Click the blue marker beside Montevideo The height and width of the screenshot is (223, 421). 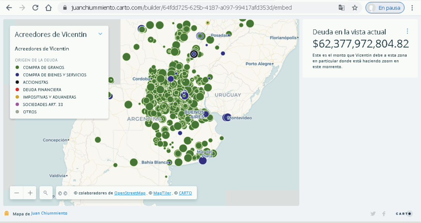click(227, 117)
